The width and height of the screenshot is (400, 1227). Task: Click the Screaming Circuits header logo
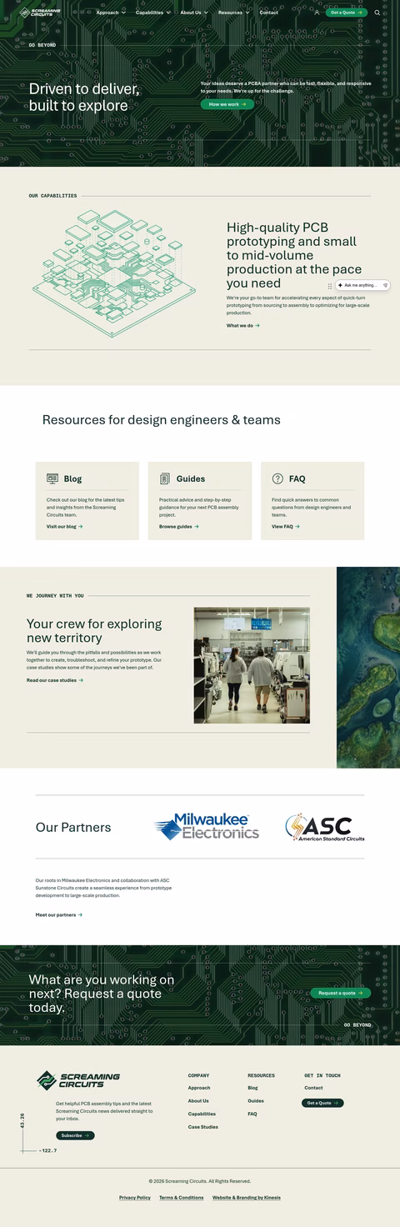click(x=40, y=13)
